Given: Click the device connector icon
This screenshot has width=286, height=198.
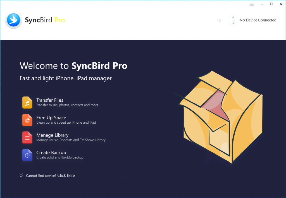Looking at the screenshot, I should pyautogui.click(x=233, y=20).
